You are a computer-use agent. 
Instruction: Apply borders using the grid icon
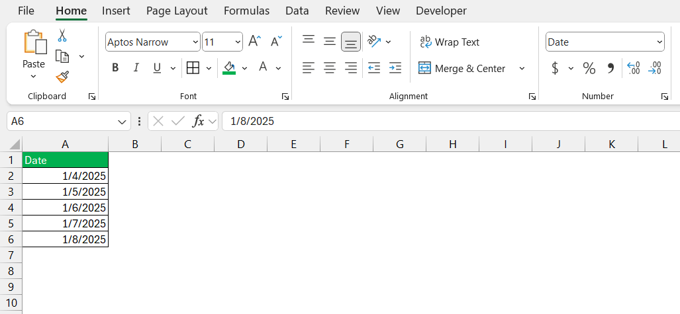193,68
